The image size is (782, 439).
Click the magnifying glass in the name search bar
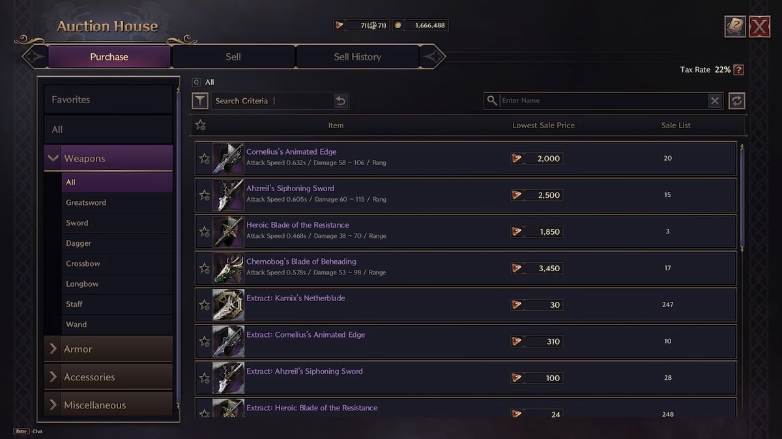coord(491,101)
